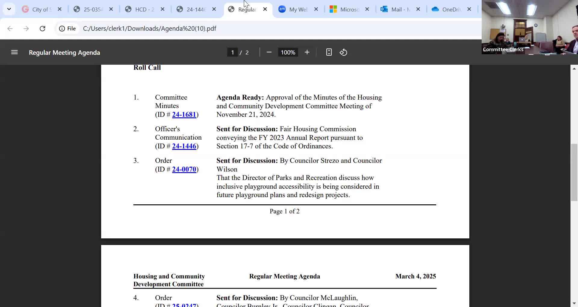Click the Page 1 of 2 footer text
This screenshot has height=307, width=578.
284,212
